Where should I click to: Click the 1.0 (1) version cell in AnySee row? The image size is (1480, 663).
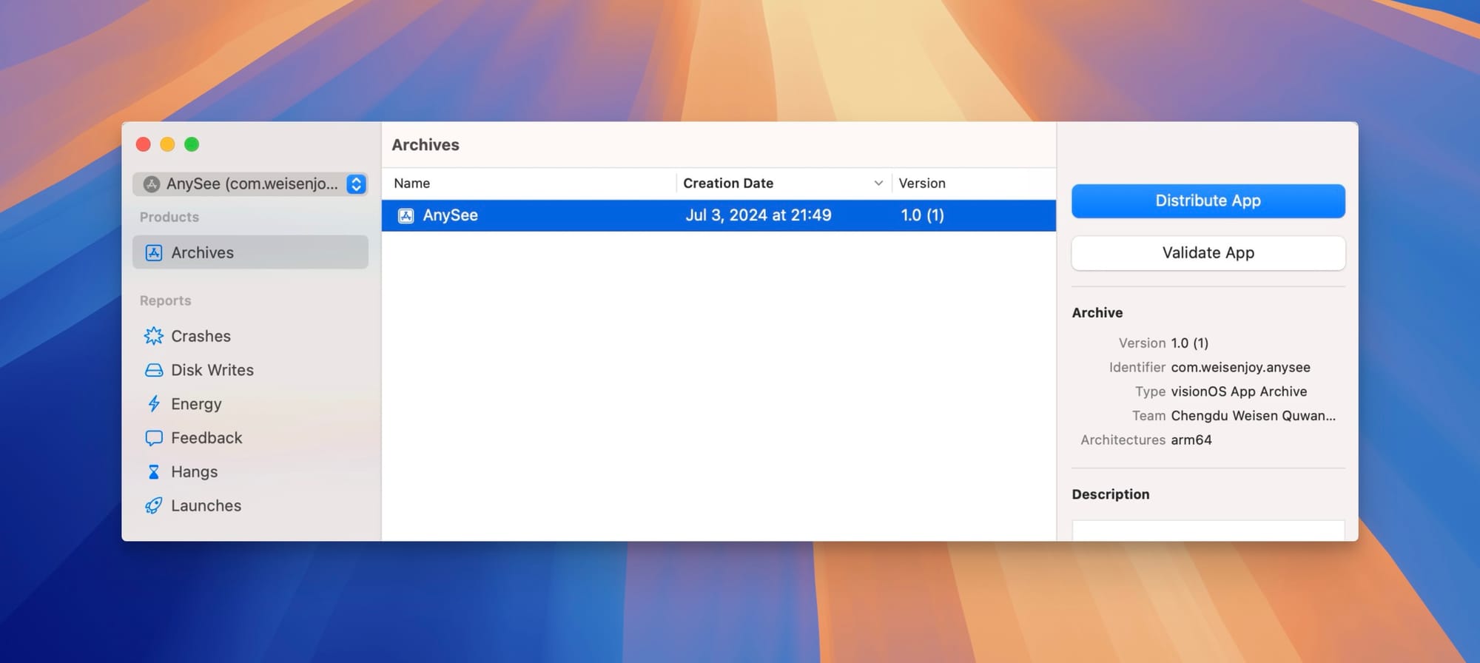(922, 215)
